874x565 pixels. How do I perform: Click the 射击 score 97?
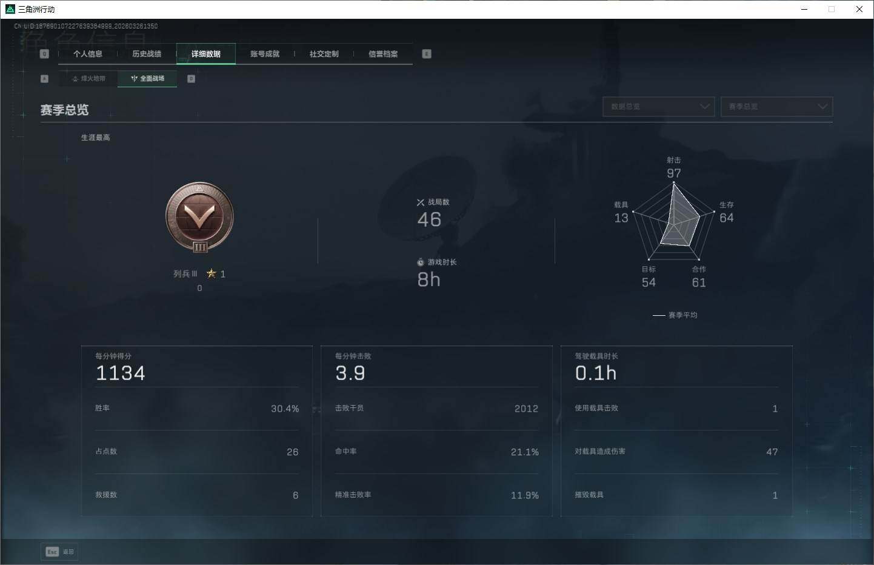tap(674, 173)
